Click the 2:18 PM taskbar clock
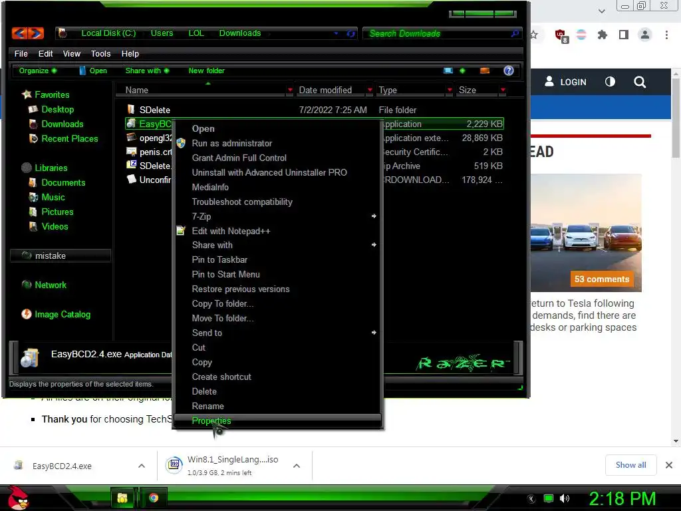Screen dimensions: 681x511 [622, 498]
